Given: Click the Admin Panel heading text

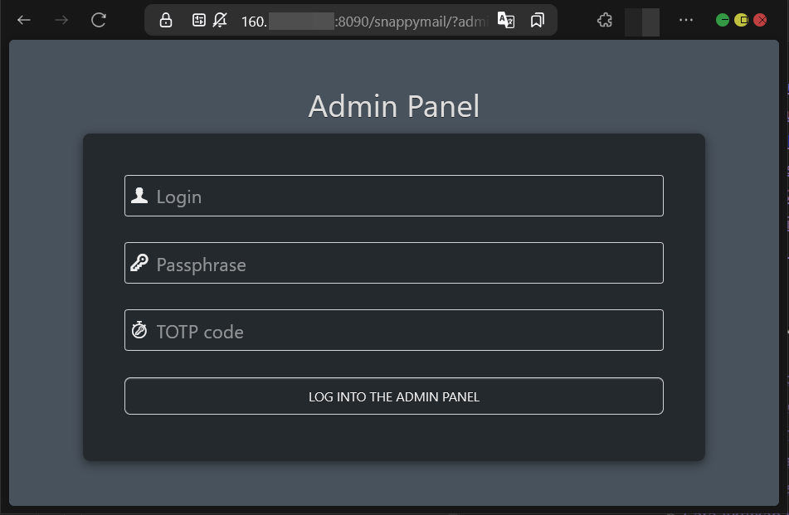Looking at the screenshot, I should pyautogui.click(x=394, y=106).
